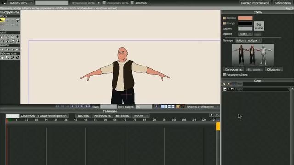The height and width of the screenshot is (165, 294).
Task: Click Копировать in the Стиль panel
Action: [x=233, y=69]
